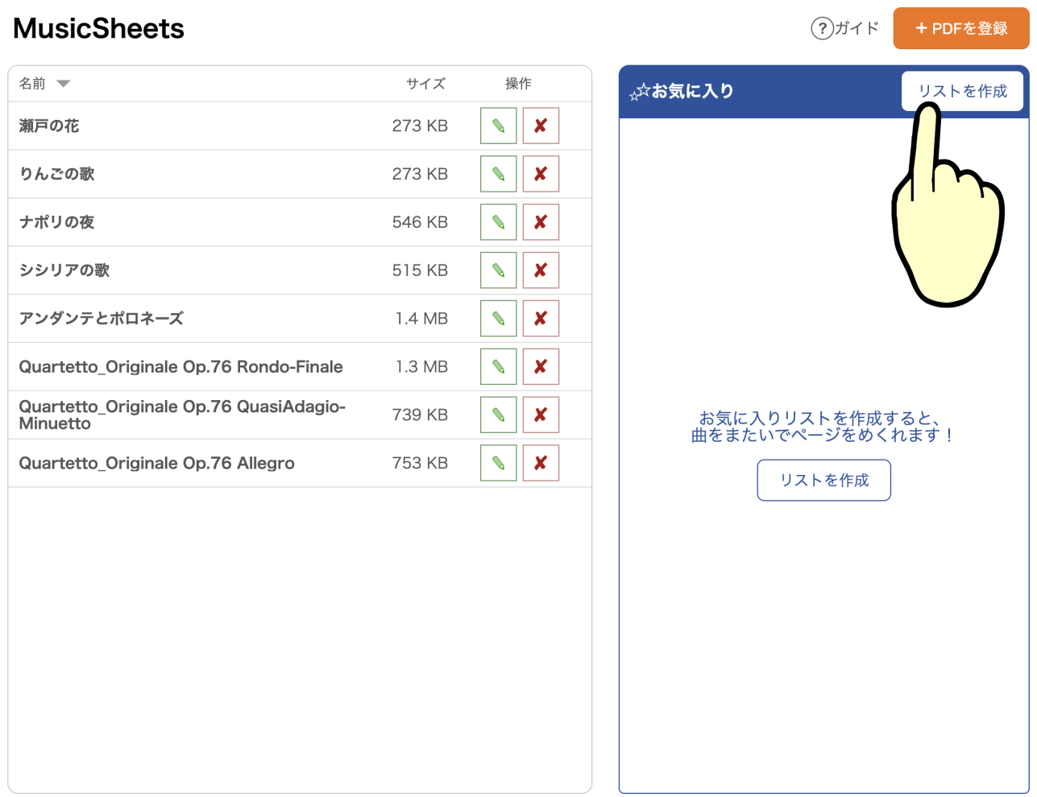Image resolution: width=1037 pixels, height=797 pixels.
Task: Delete Quartetto Op.76 Allegro with X icon
Action: [541, 463]
